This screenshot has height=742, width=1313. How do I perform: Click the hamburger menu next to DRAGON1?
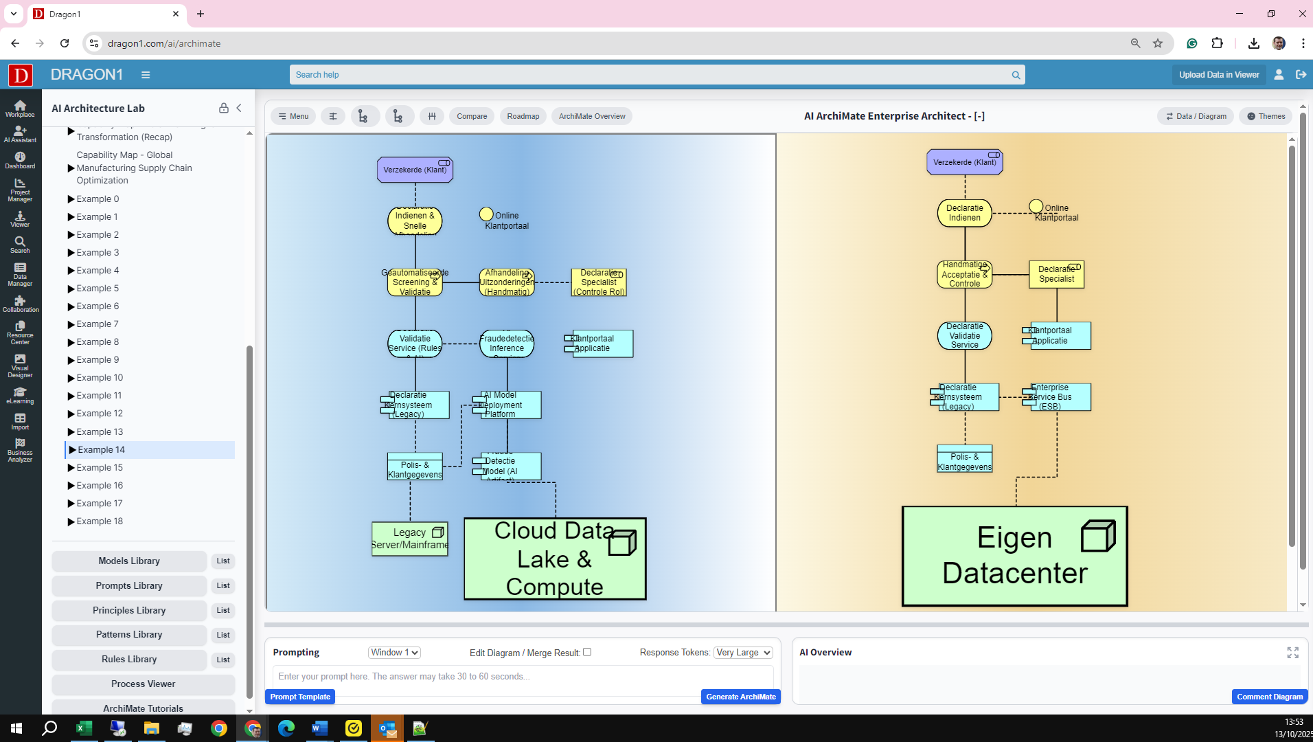(x=146, y=75)
